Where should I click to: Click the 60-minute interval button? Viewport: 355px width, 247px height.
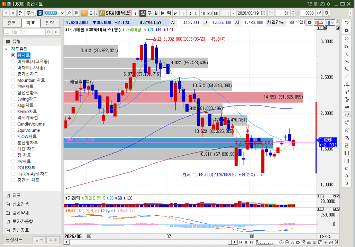coord(216,13)
